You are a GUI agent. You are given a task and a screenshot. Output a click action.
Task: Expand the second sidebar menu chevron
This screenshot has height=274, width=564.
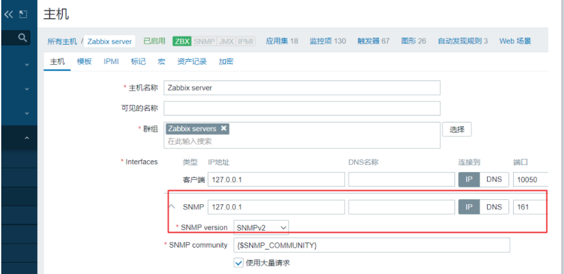pos(26,89)
